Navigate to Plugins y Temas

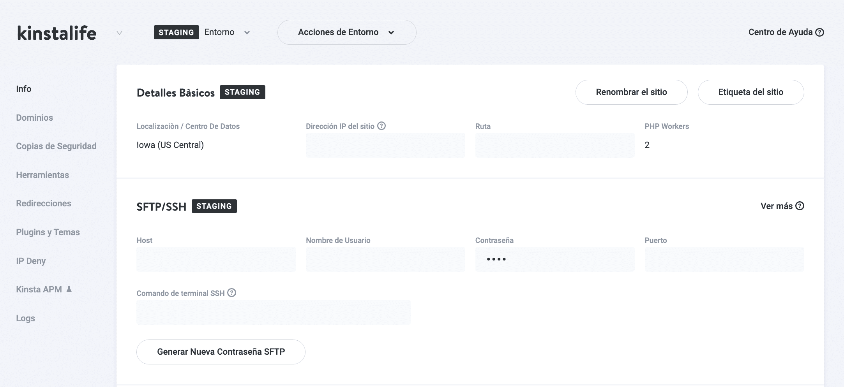[x=48, y=232]
